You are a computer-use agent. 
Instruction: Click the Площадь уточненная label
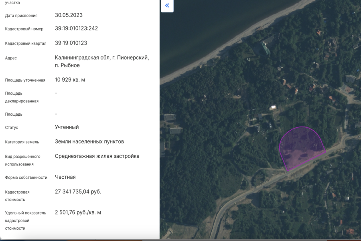[25, 80]
